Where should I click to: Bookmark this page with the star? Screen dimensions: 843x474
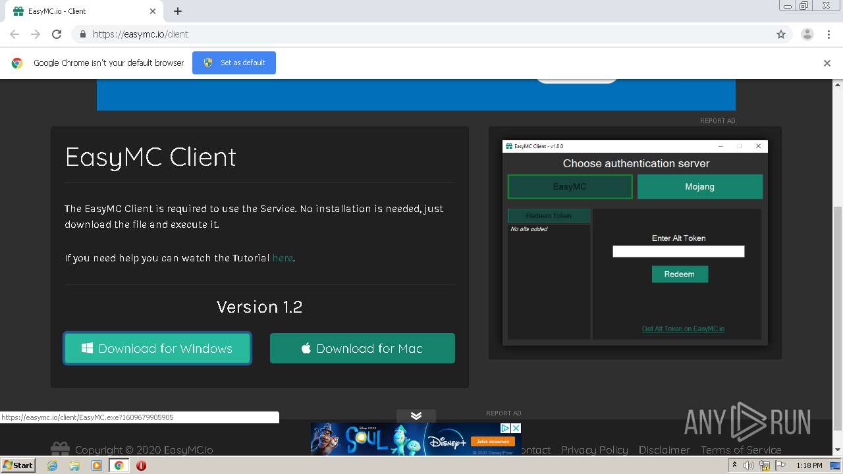(x=781, y=34)
